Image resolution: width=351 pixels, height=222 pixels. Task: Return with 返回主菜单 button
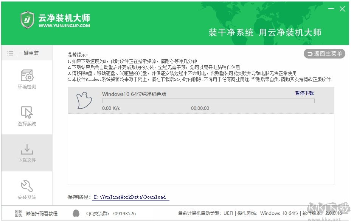click(325, 54)
